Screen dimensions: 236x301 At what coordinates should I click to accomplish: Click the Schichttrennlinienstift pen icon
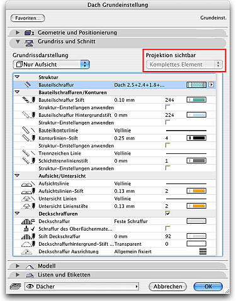coord(28,161)
